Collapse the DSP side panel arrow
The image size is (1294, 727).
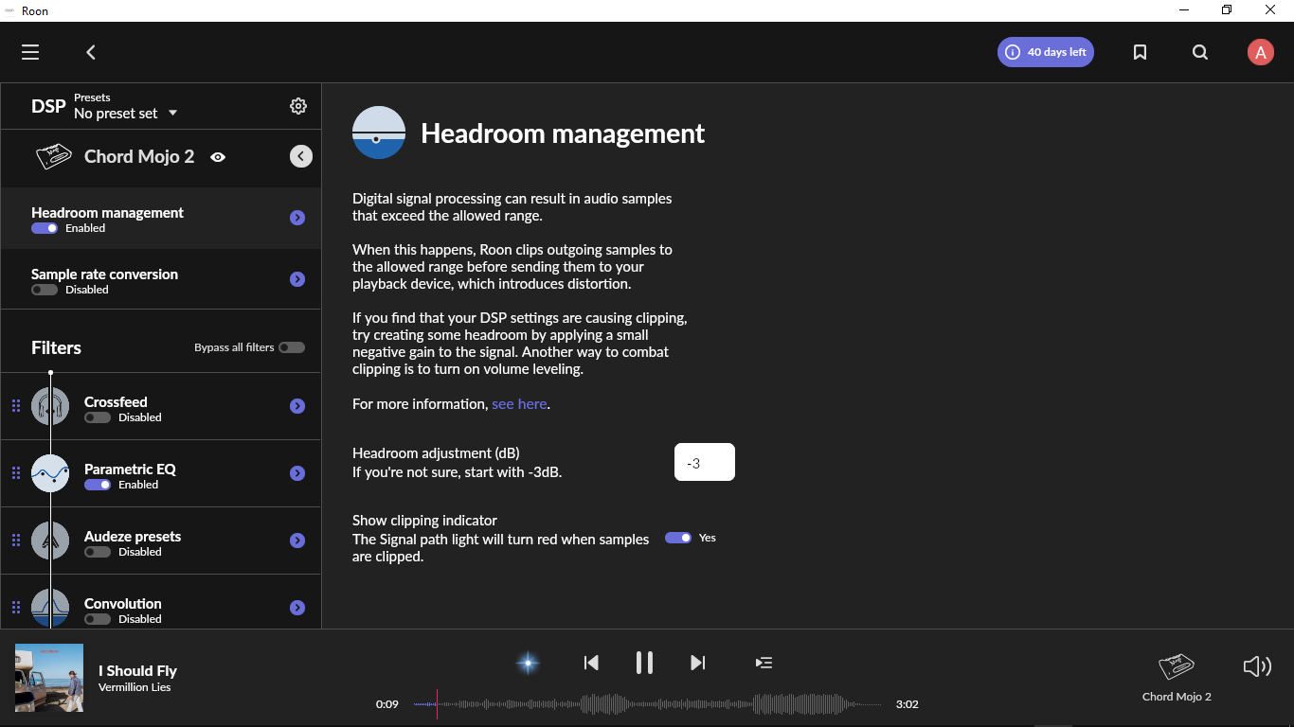[301, 156]
